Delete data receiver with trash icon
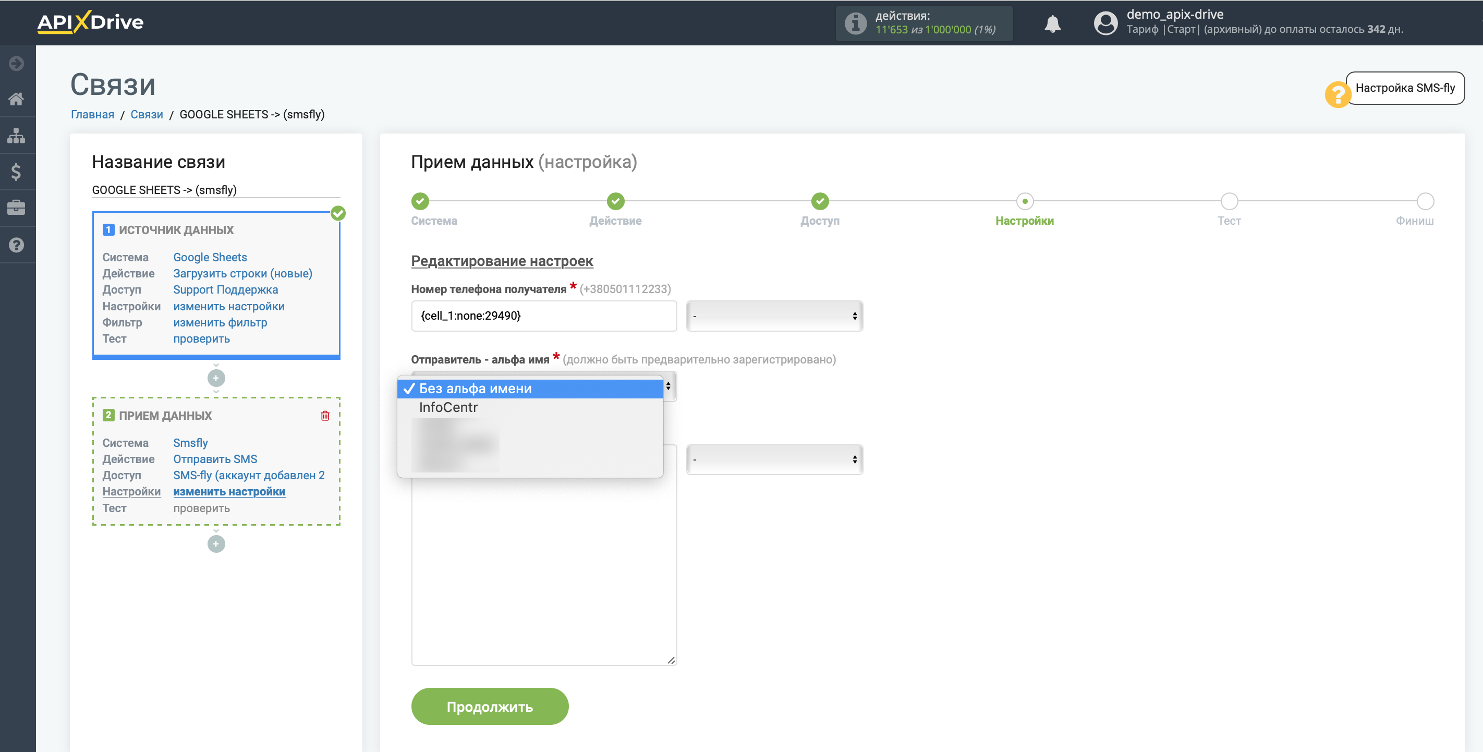1483x752 pixels. coord(325,416)
